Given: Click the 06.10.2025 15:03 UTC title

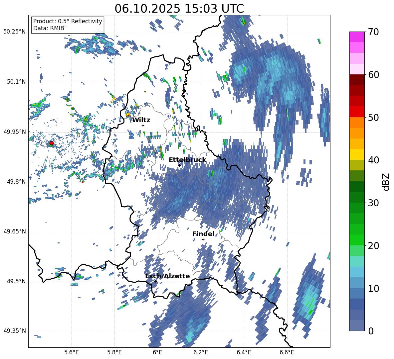Looking at the screenshot, I should pos(179,9).
